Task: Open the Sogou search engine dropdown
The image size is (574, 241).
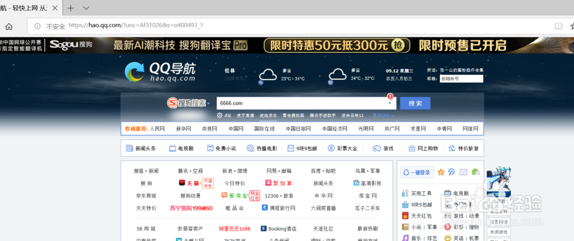Action: tap(208, 104)
